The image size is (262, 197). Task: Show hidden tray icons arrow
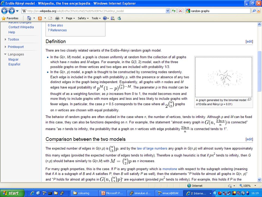pos(215,193)
